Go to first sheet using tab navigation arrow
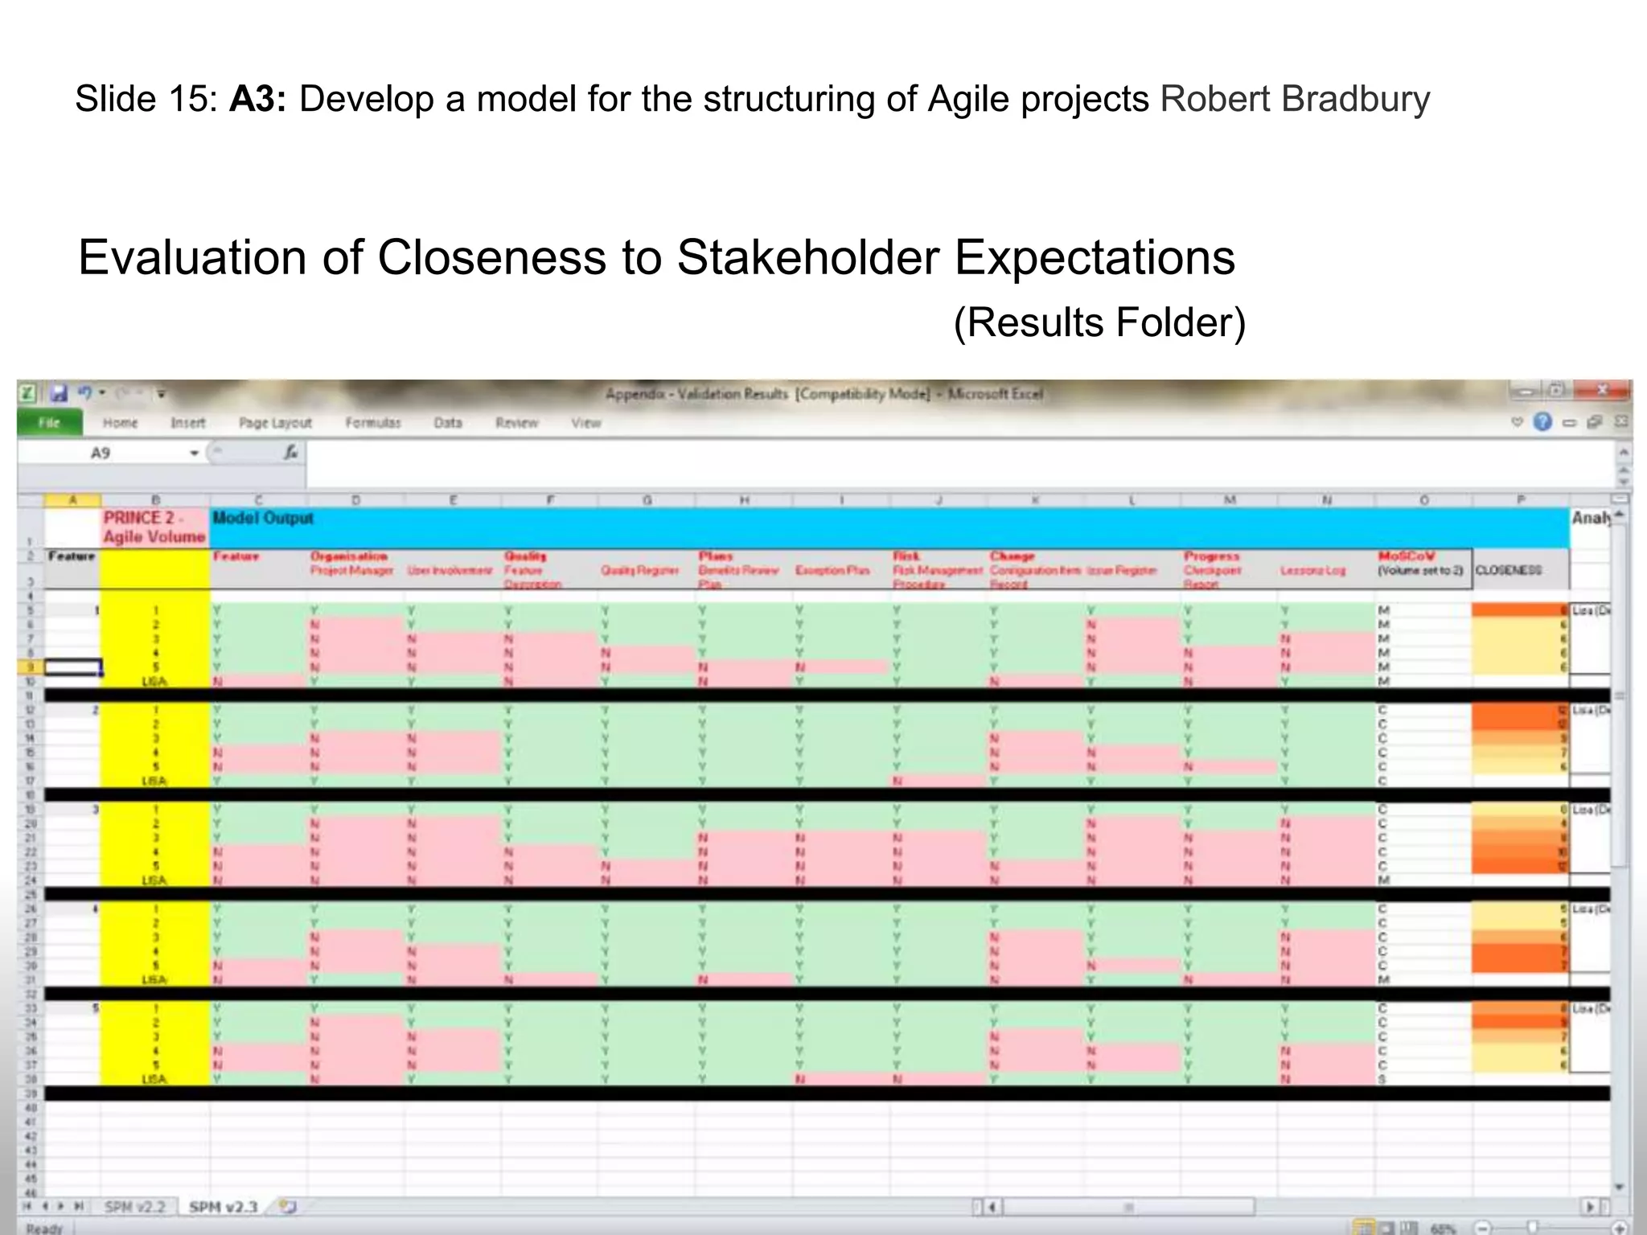Image resolution: width=1647 pixels, height=1235 pixels. pos(27,1207)
